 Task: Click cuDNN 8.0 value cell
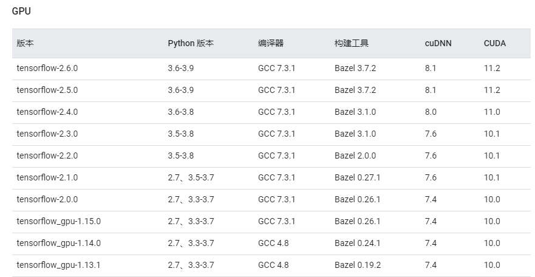[x=431, y=112]
